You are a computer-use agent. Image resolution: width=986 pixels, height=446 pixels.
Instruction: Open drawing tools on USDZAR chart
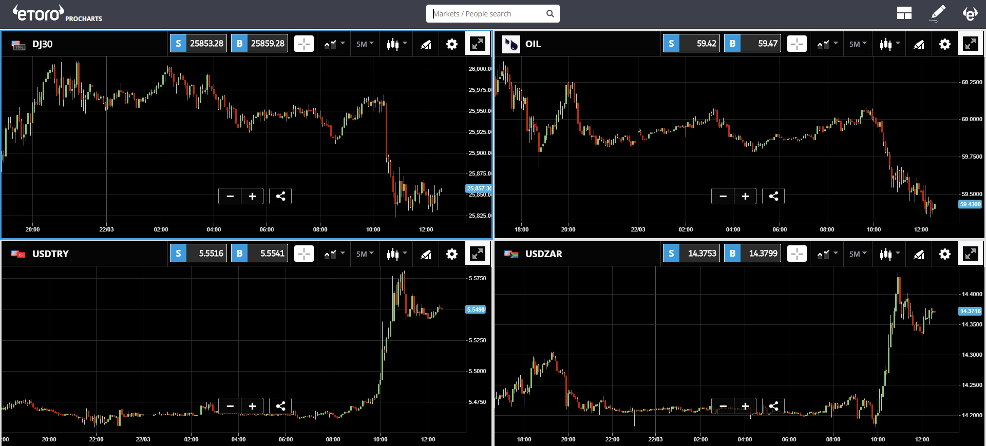pos(919,254)
